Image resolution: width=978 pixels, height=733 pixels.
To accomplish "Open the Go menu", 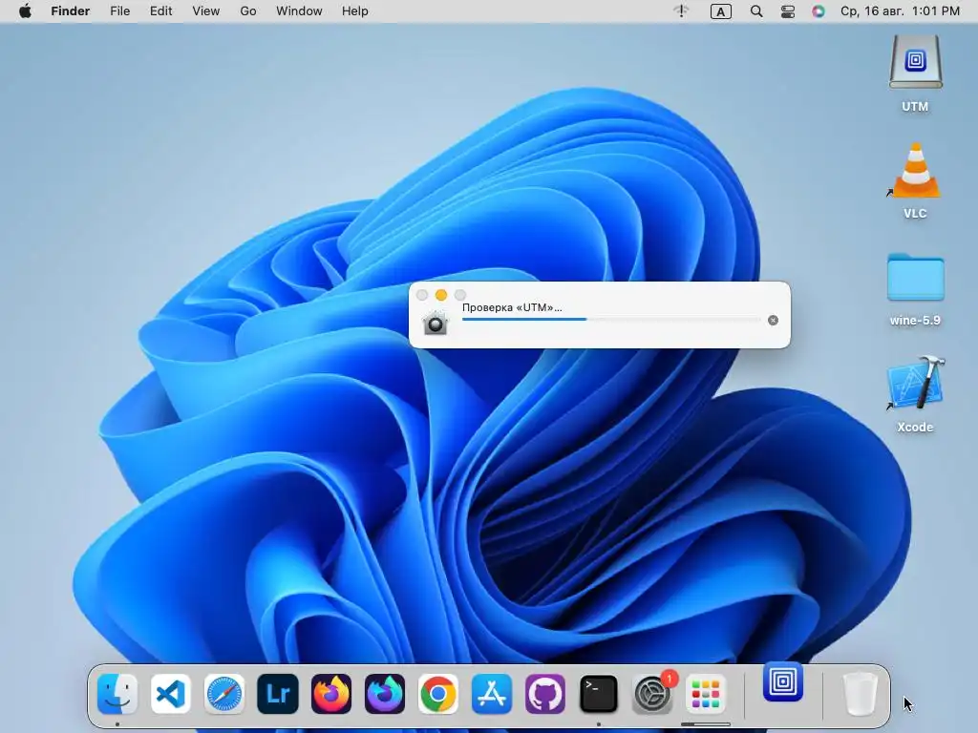I will click(x=248, y=11).
